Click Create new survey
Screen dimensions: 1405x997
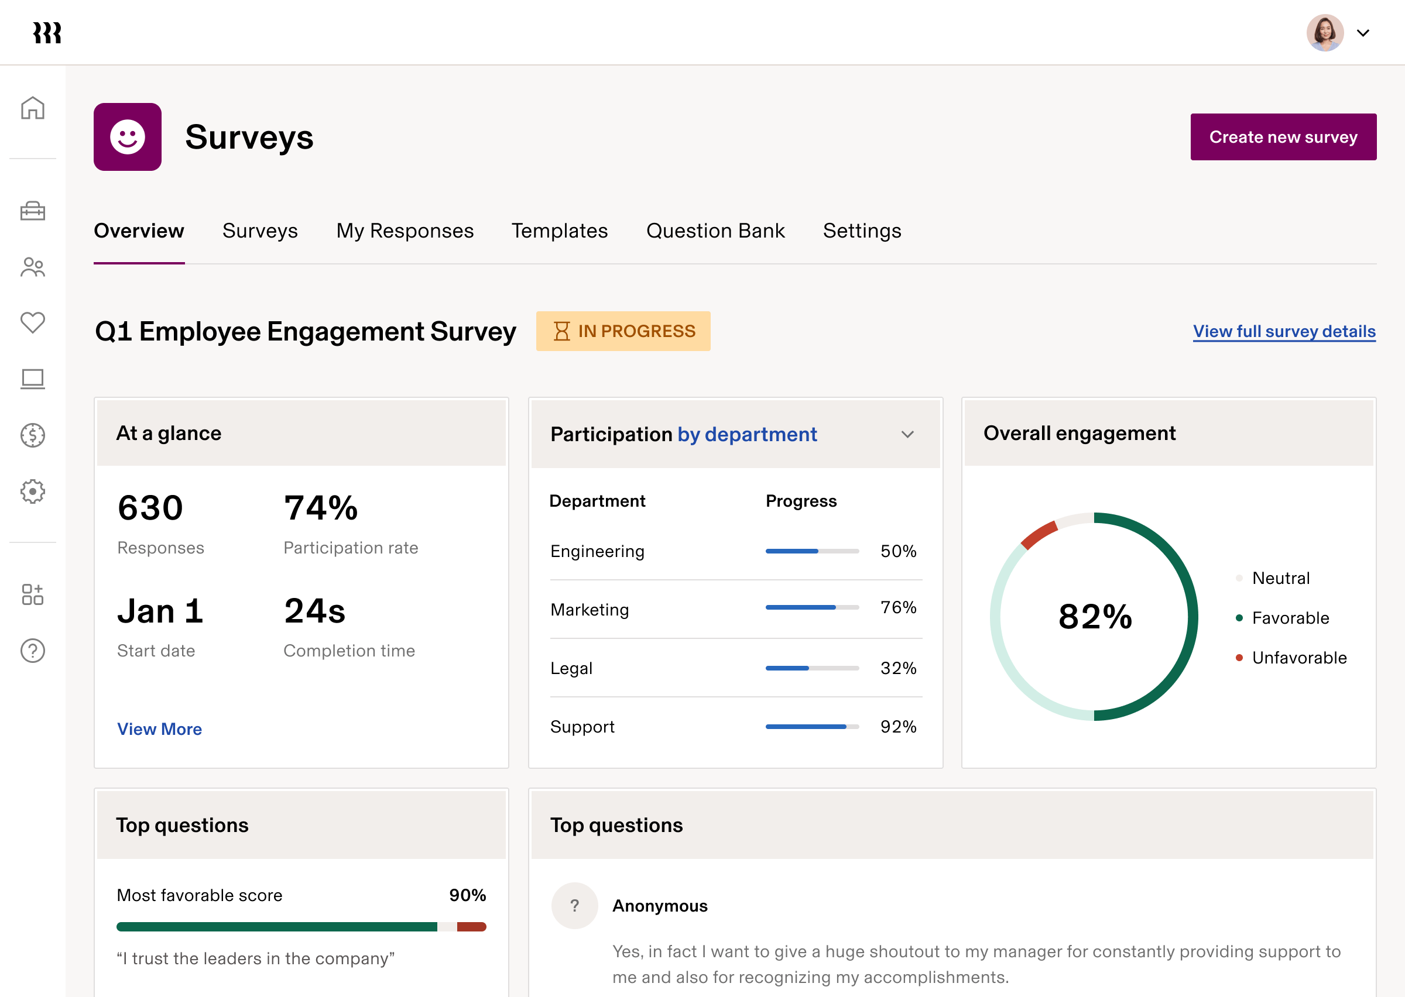point(1283,136)
